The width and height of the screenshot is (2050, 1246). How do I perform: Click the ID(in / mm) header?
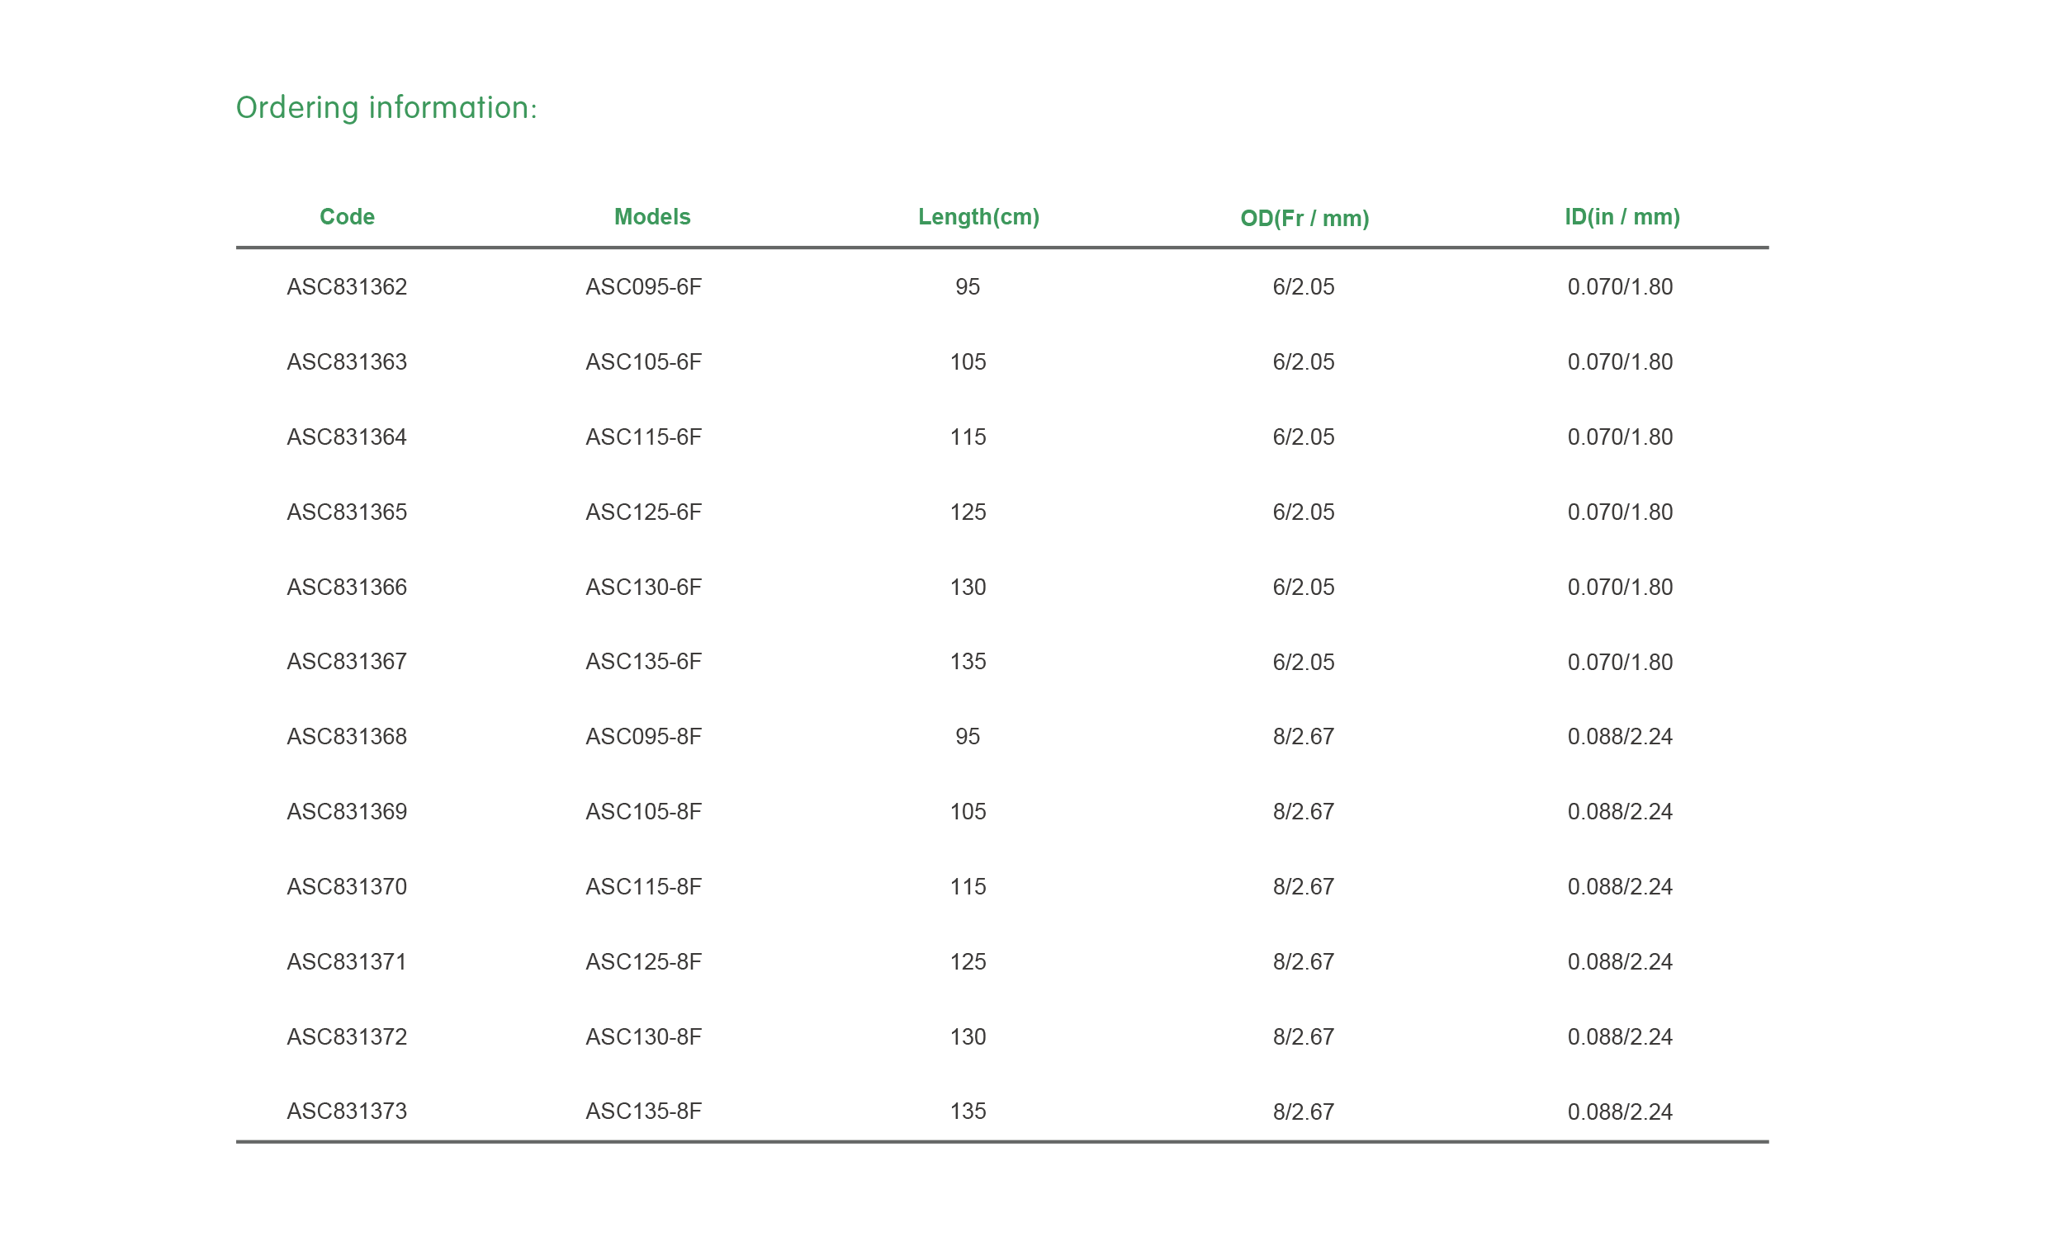click(x=1622, y=217)
